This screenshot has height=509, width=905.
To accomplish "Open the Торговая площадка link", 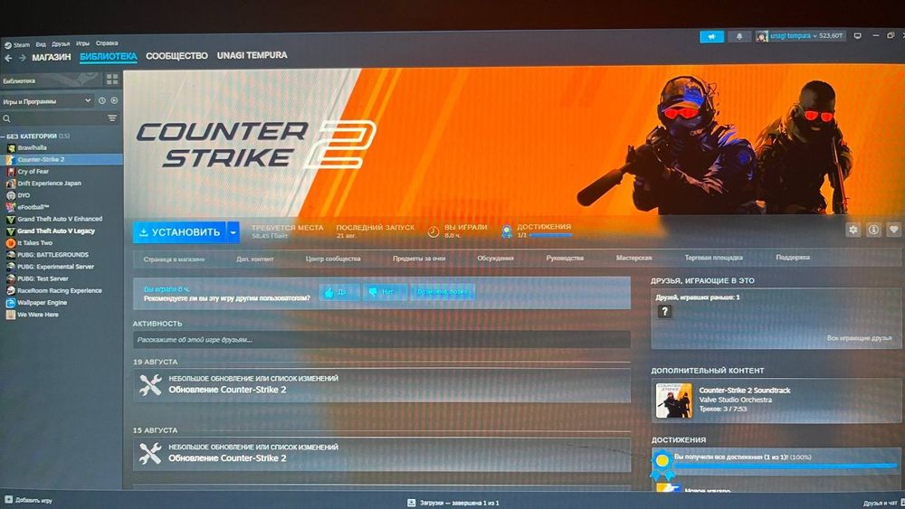I will tap(713, 258).
